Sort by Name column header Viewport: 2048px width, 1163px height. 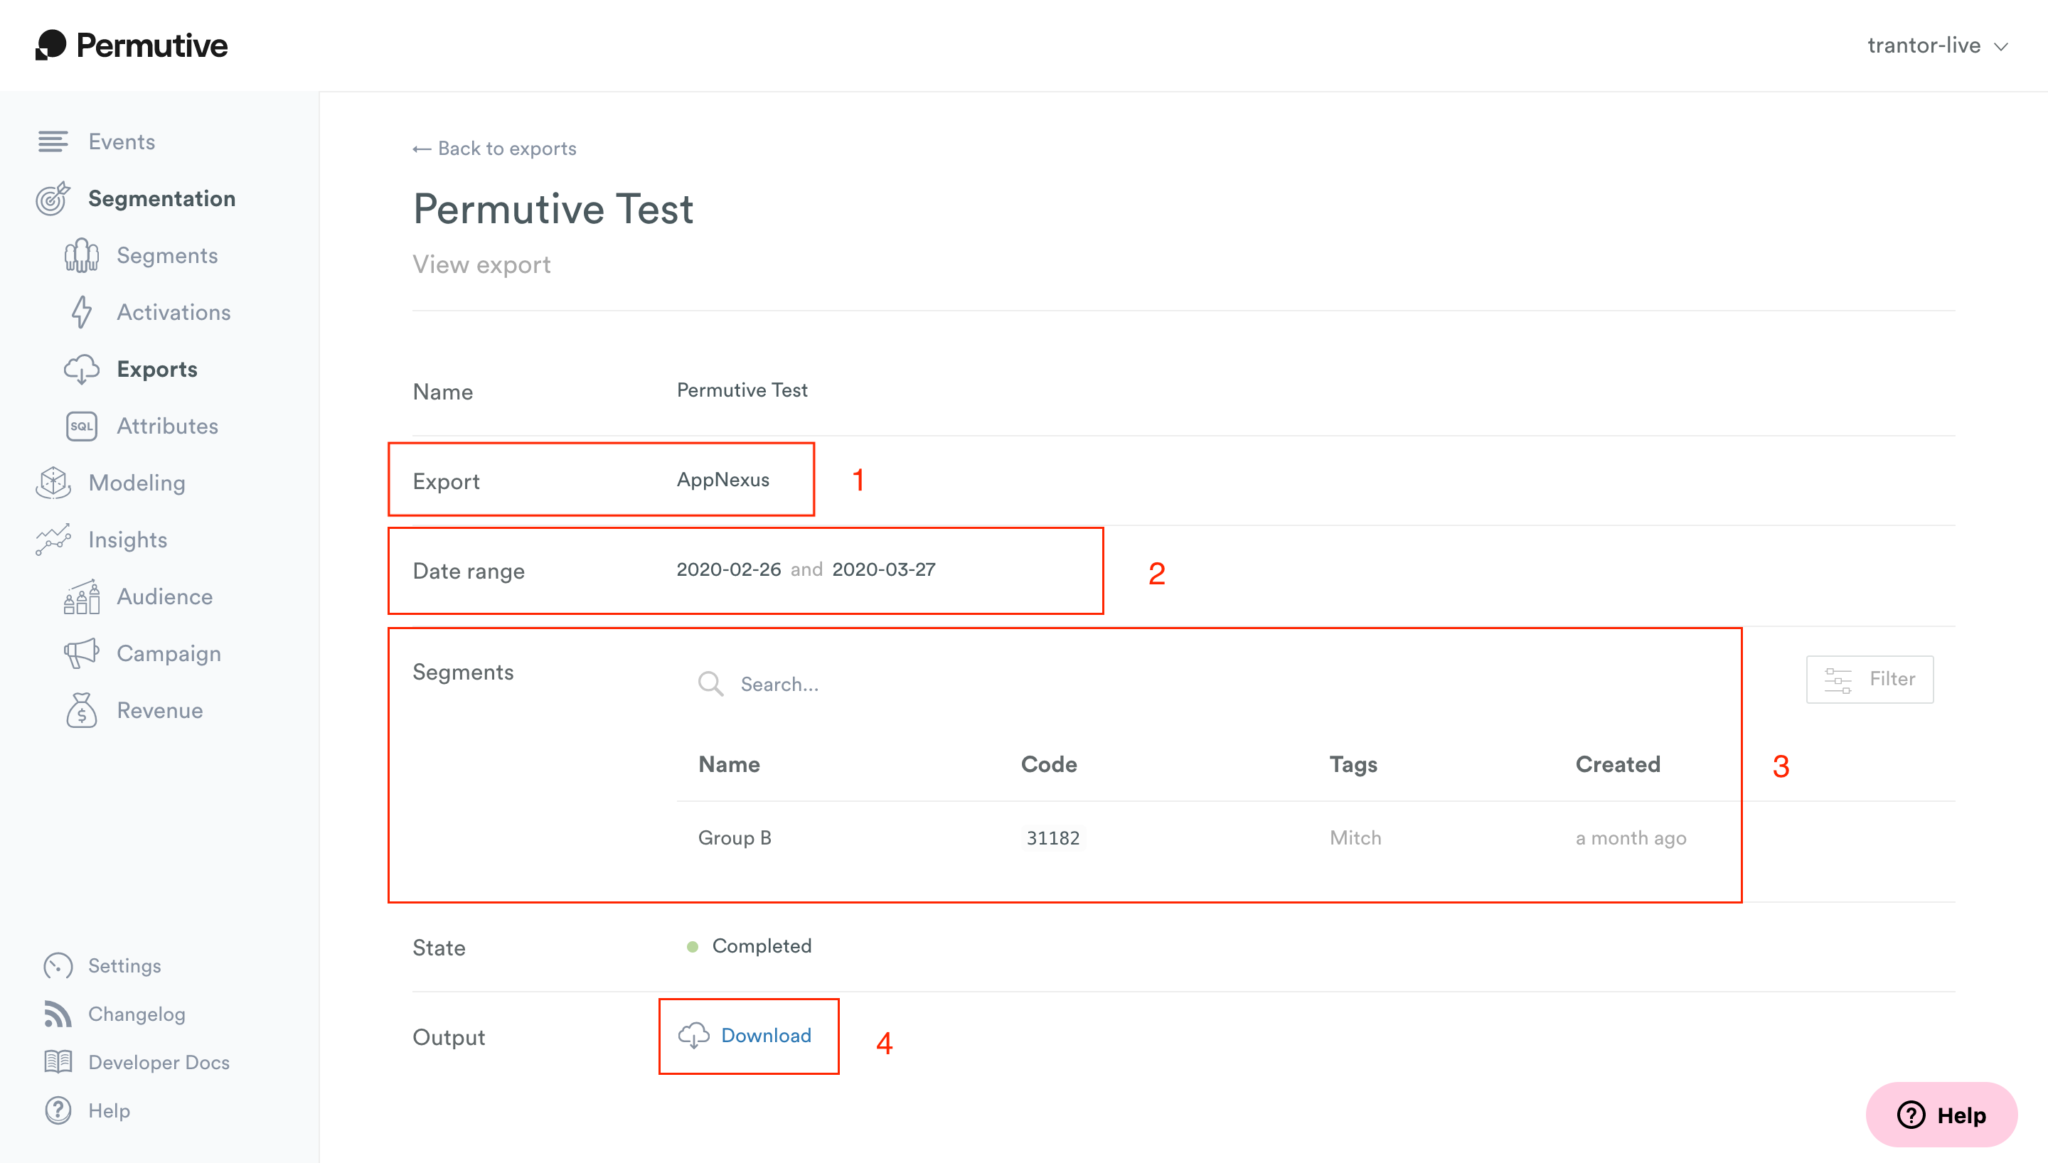pyautogui.click(x=728, y=764)
